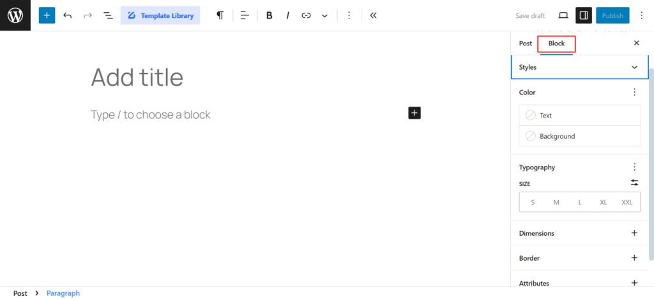Open the More rich text controls dropdown
Screen dimensions: 654x299
tap(324, 15)
